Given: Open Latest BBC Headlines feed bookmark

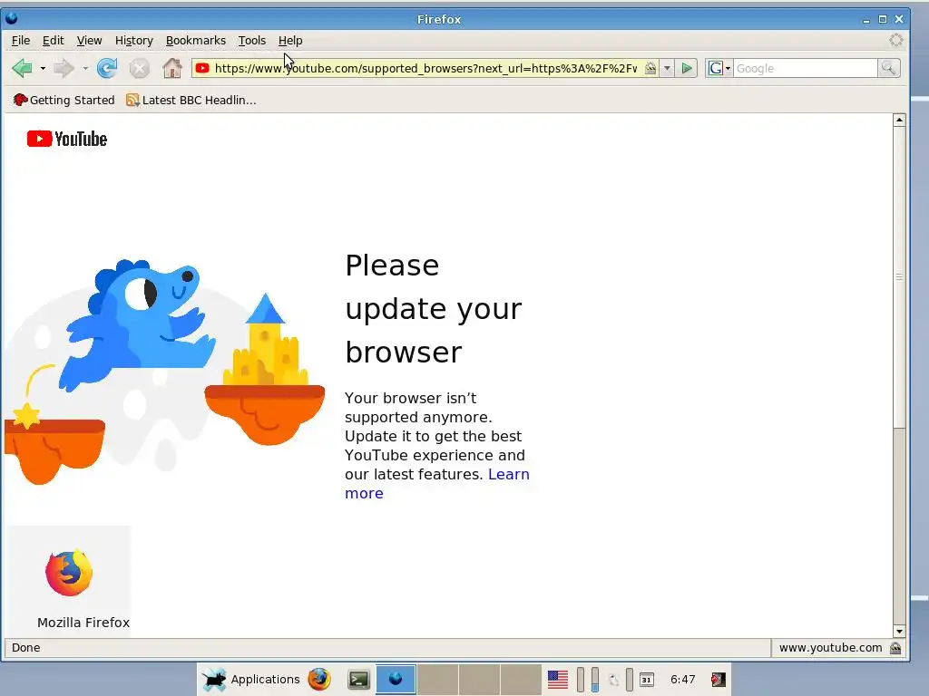Looking at the screenshot, I should click(x=191, y=100).
